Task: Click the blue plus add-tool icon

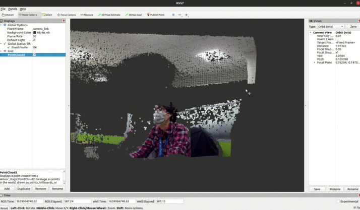Action: [173, 15]
